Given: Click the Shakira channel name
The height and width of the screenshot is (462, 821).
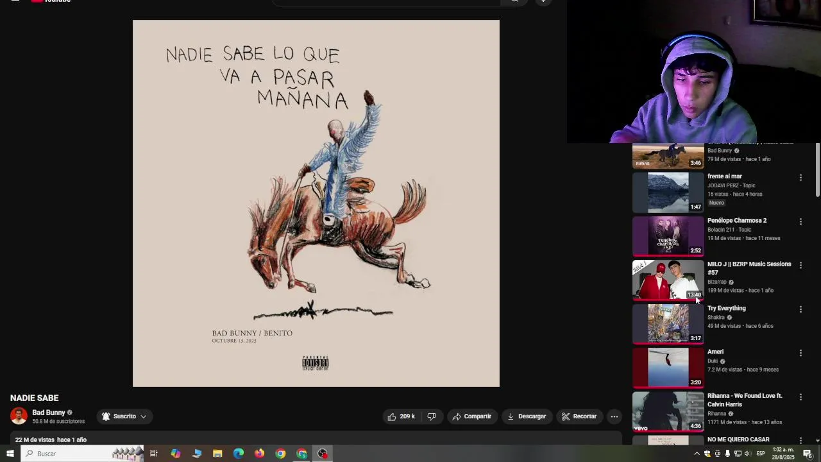Looking at the screenshot, I should (x=716, y=317).
